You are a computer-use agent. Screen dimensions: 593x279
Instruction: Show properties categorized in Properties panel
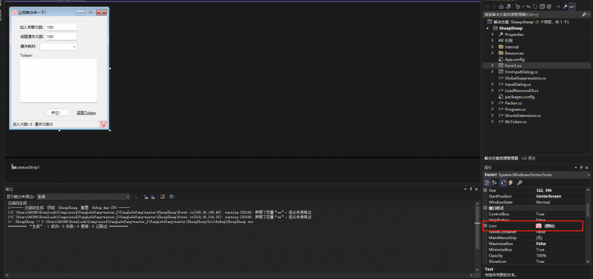pyautogui.click(x=487, y=182)
